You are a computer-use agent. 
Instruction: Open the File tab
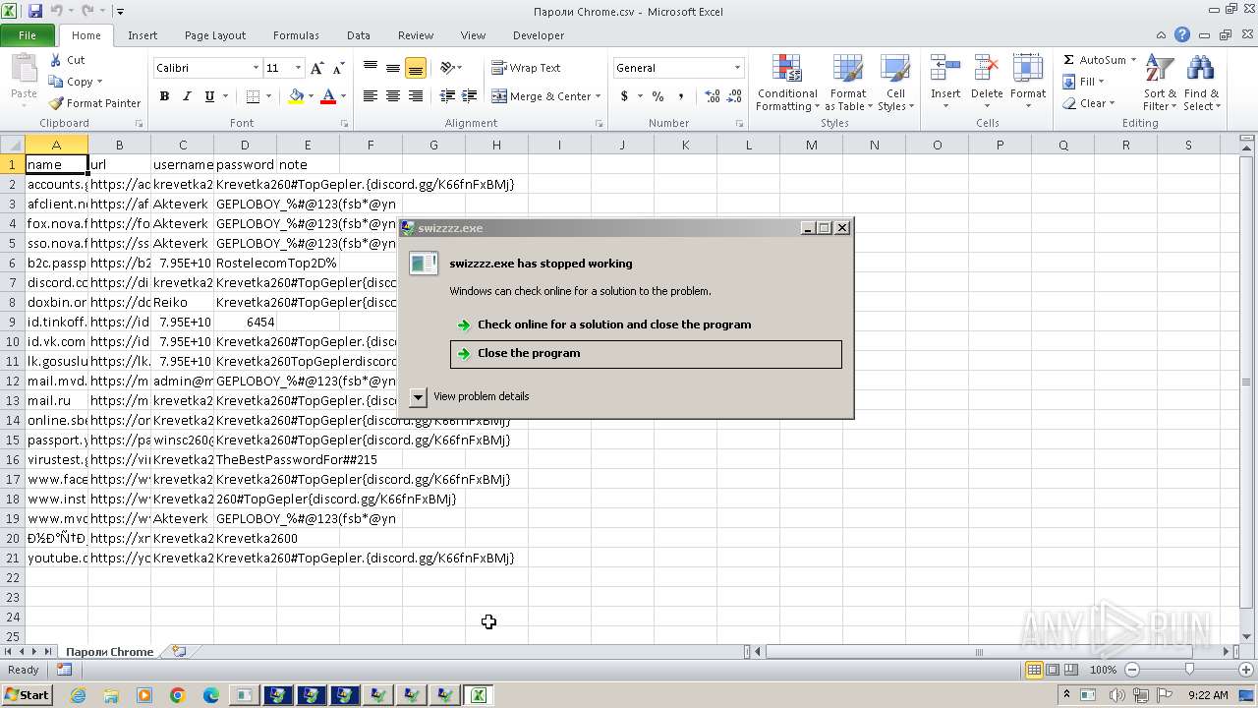[28, 35]
